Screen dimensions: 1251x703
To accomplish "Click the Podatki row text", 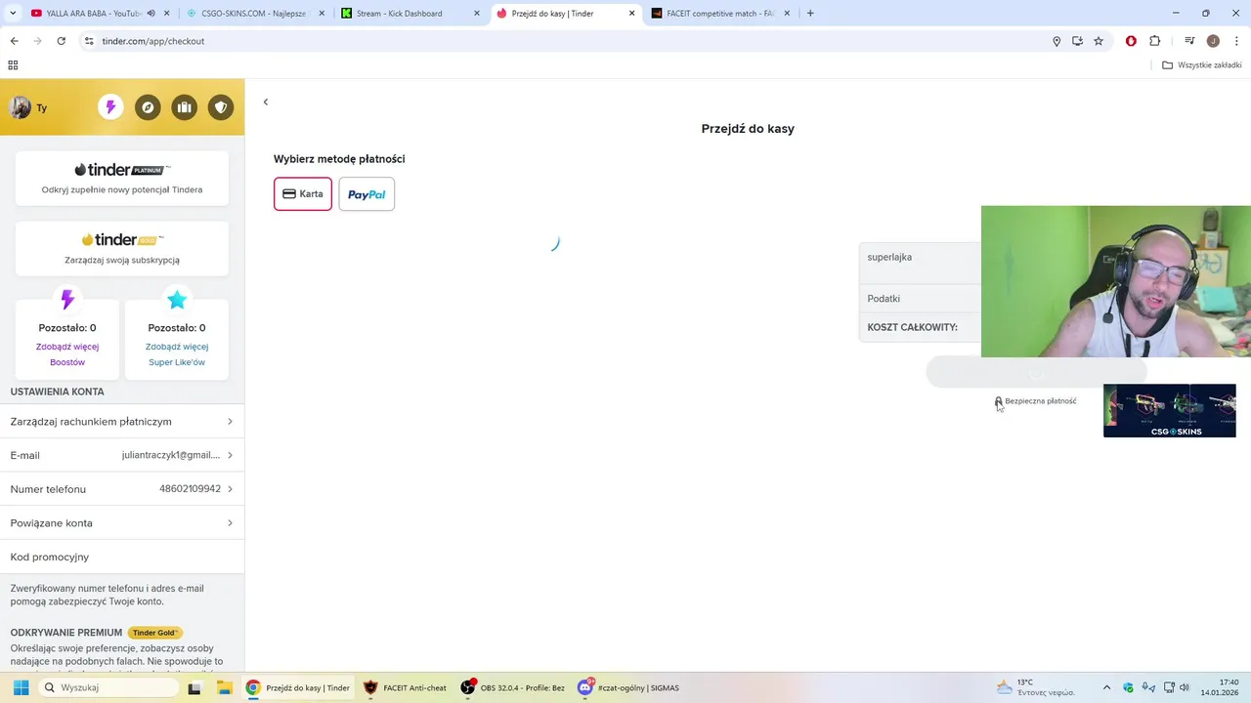I will 884,299.
